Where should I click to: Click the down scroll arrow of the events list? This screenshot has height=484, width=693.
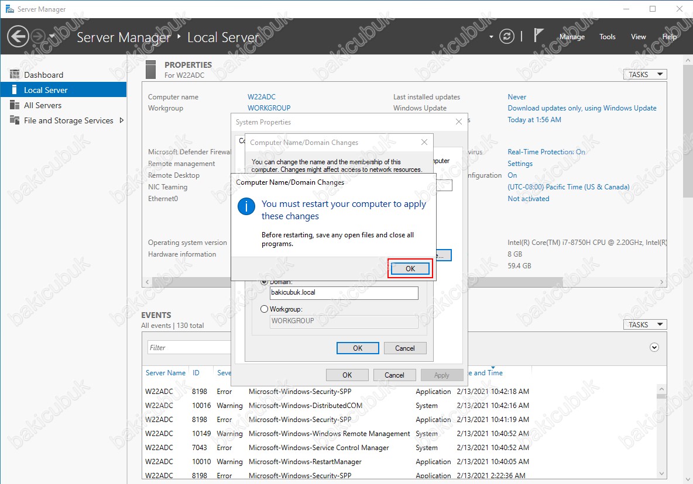pyautogui.click(x=661, y=473)
